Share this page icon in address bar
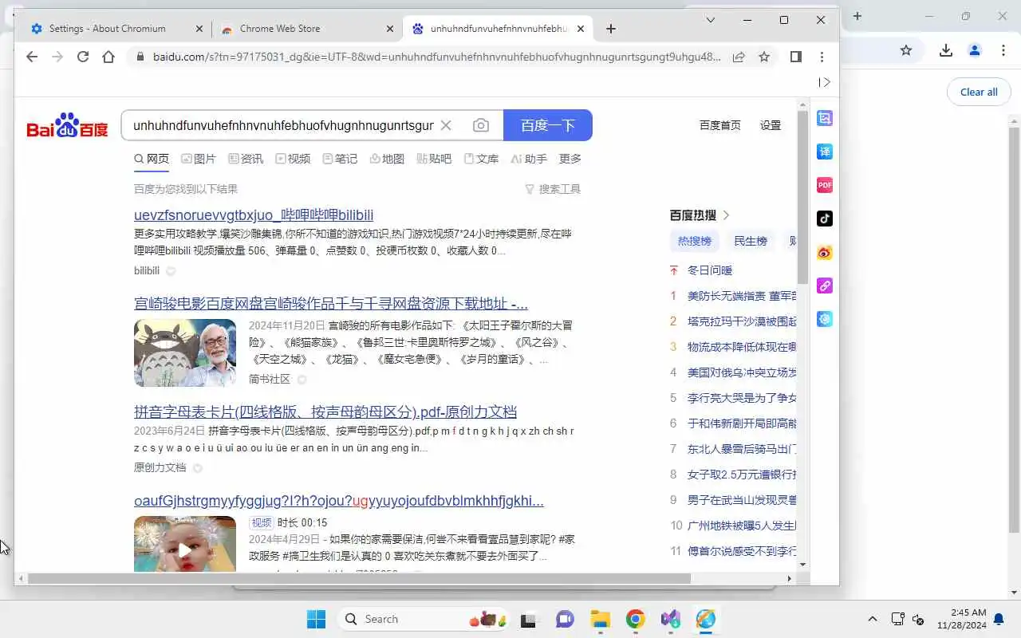Viewport: 1021px width, 638px height. point(739,57)
